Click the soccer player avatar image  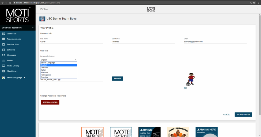[x=191, y=79]
